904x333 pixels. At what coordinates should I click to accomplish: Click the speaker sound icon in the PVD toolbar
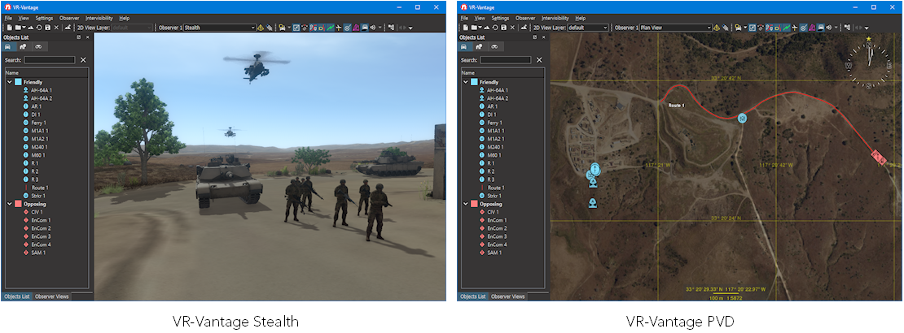[x=829, y=28]
